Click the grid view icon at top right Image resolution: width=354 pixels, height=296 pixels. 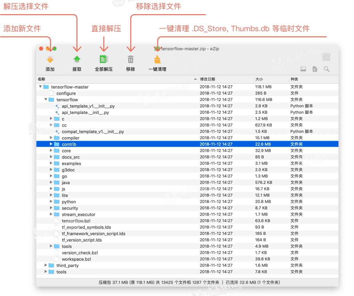(x=326, y=57)
